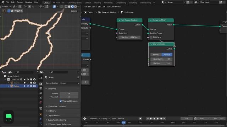Toggle the snap magnet button
The width and height of the screenshot is (227, 127).
tap(20, 7)
